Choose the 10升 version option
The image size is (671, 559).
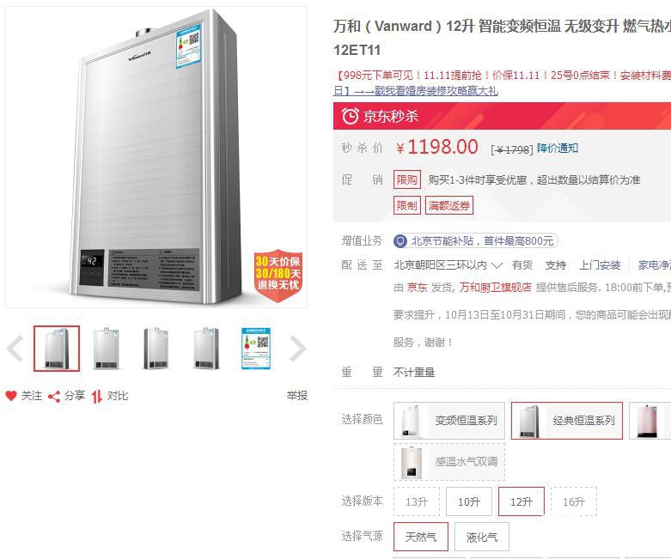click(x=469, y=501)
